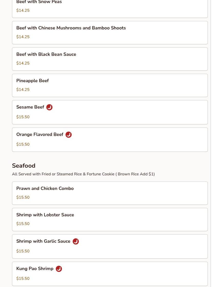The height and width of the screenshot is (287, 216).
Task: Add Prawn and Chicken Combo to order
Action: (45, 188)
